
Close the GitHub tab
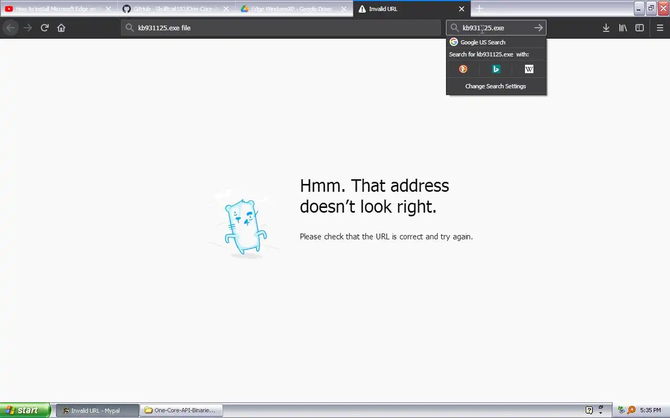click(226, 9)
